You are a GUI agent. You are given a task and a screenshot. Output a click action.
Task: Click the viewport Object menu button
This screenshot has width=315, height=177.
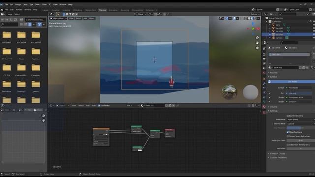(92, 18)
